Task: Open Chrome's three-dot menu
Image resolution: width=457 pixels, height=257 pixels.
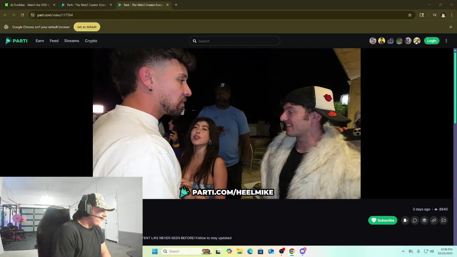Action: (x=452, y=15)
